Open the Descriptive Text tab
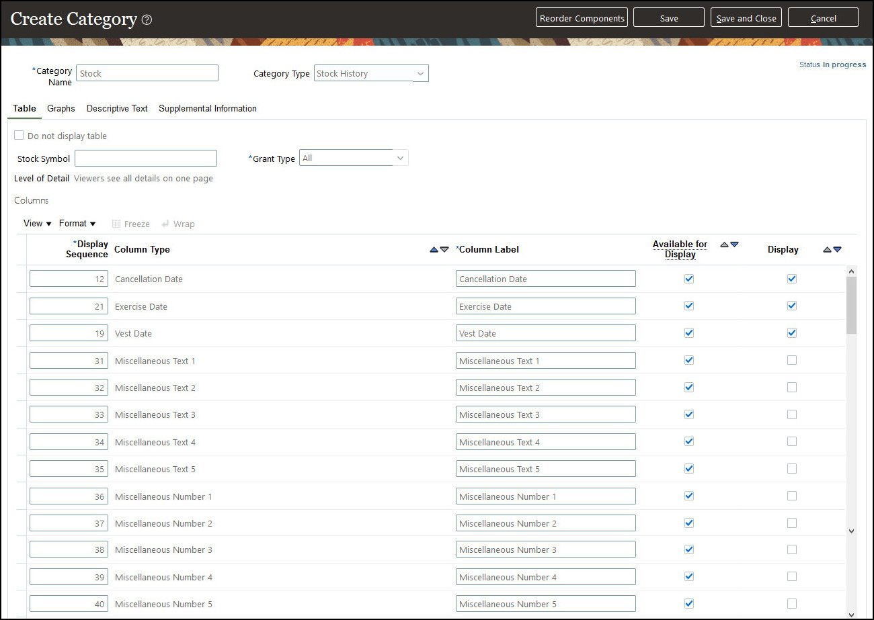 (117, 108)
